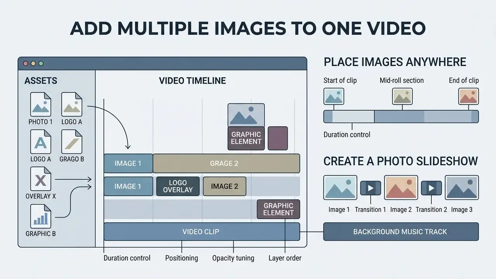496x279 pixels.
Task: Click the PLACE IMAGES ANYWHERE heading
Action: tap(395, 62)
